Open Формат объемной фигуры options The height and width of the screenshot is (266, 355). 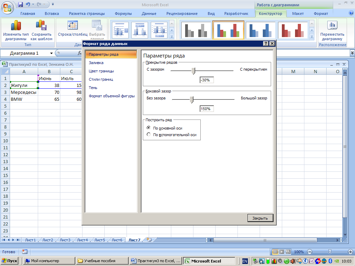[x=111, y=96]
